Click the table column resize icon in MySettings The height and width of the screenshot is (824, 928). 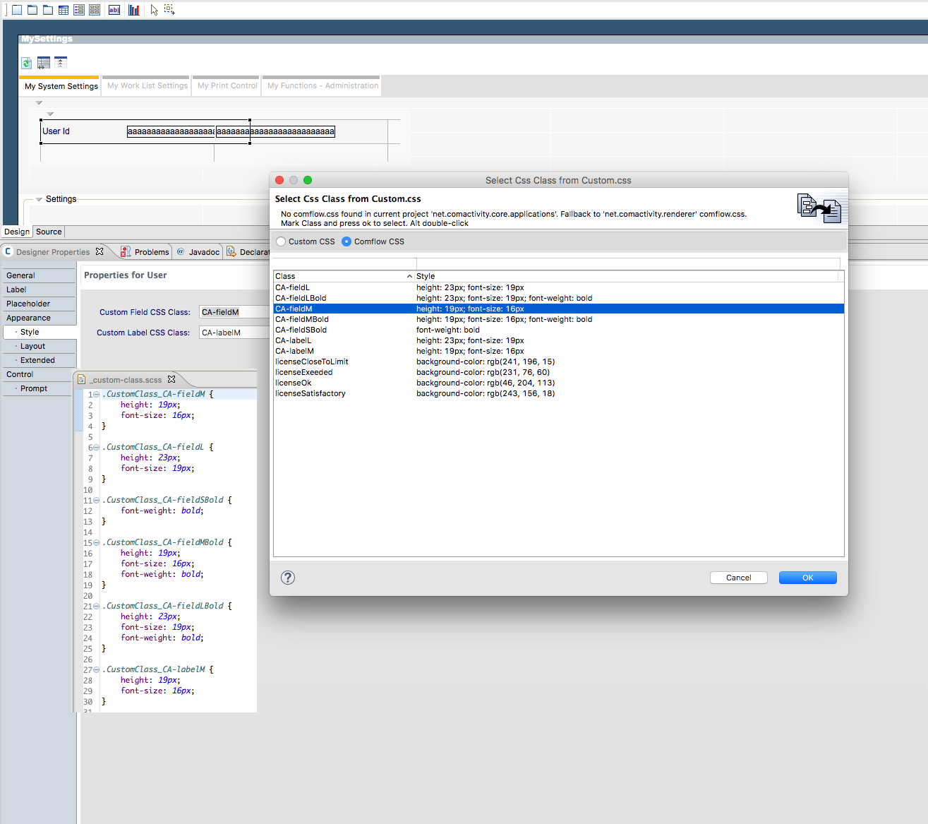point(44,63)
